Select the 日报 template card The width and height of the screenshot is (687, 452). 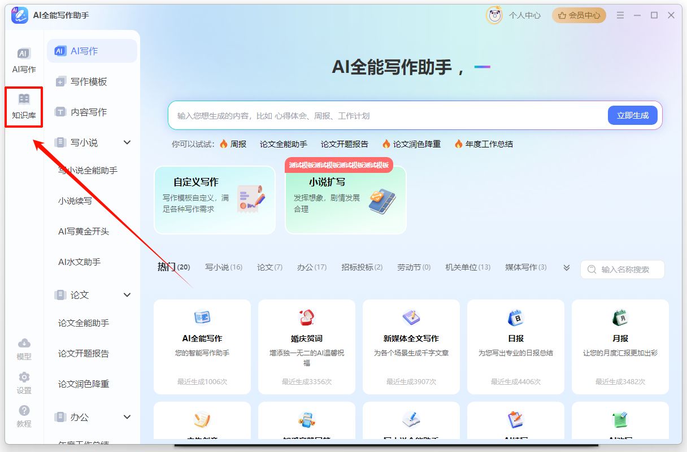pos(515,346)
